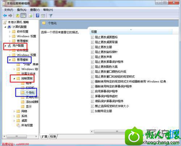Image resolution: width=181 pixels, height=146 pixels.
Task: Open the 帮助(H) menu
Action: click(48, 10)
